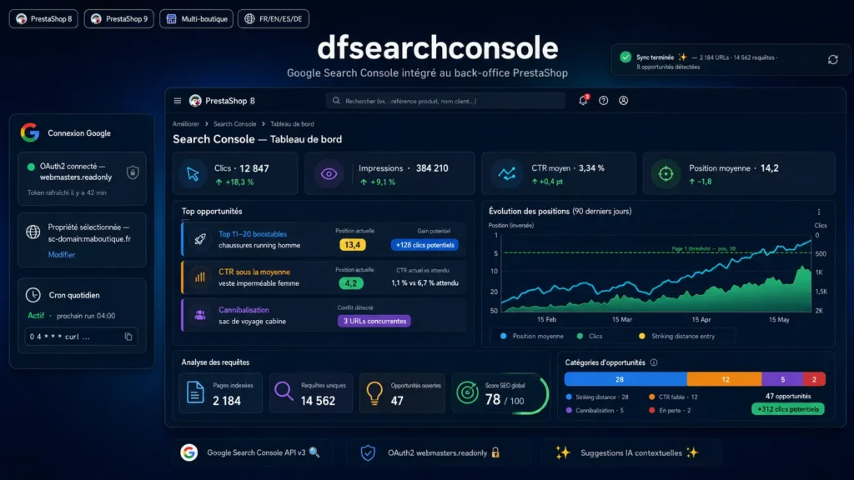Click the 78 / 100 SEO score value
The width and height of the screenshot is (854, 480).
coord(505,400)
